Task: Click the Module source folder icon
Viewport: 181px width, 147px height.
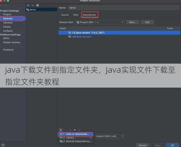Action: point(70,37)
